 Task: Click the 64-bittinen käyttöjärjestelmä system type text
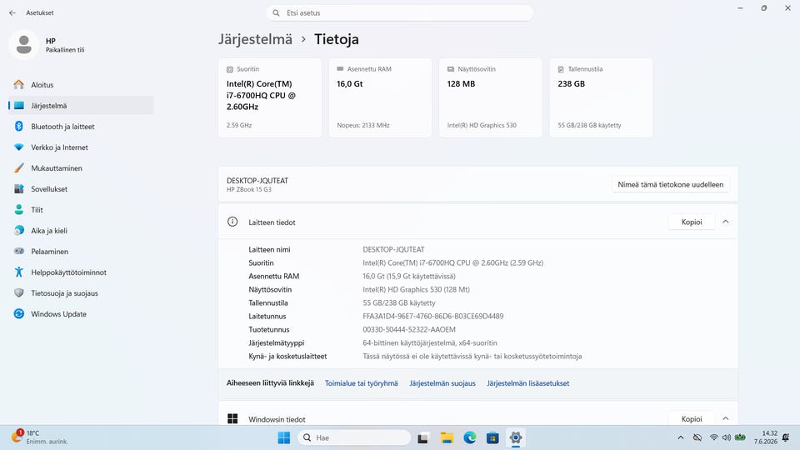(430, 342)
